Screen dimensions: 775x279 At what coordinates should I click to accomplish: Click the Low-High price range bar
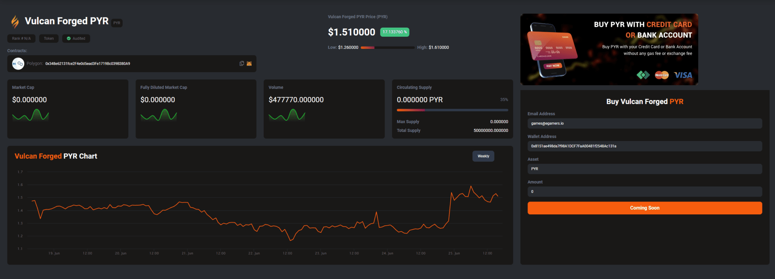click(387, 48)
